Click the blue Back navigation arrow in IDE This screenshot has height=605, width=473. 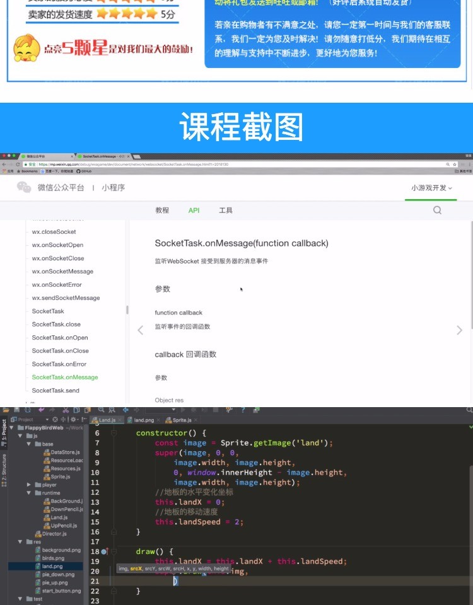(x=126, y=410)
